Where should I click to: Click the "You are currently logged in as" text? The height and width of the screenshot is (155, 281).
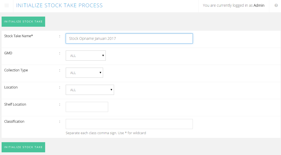pos(228,5)
